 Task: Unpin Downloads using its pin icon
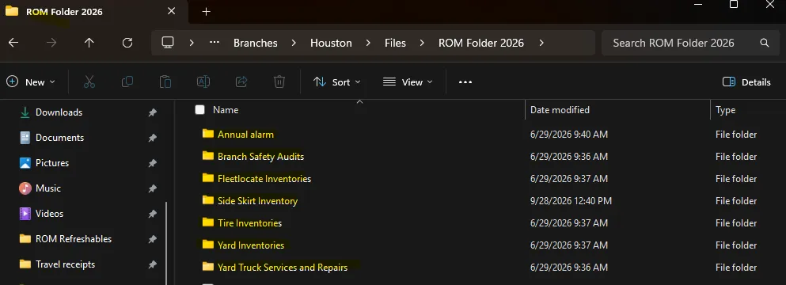pos(153,113)
